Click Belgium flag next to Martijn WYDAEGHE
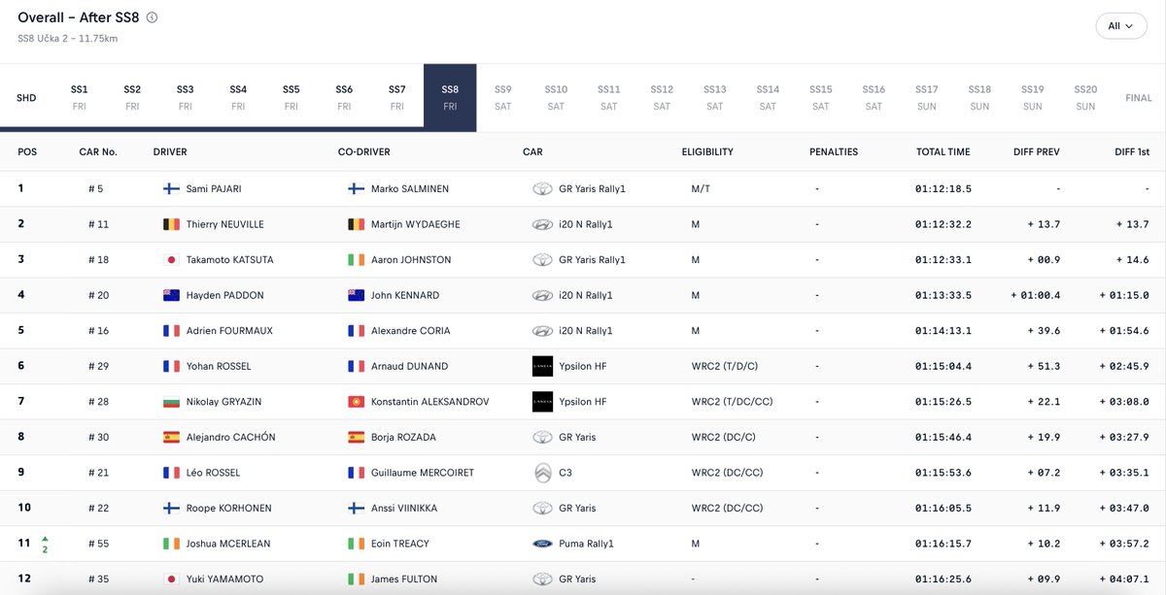The width and height of the screenshot is (1166, 595). (x=357, y=224)
